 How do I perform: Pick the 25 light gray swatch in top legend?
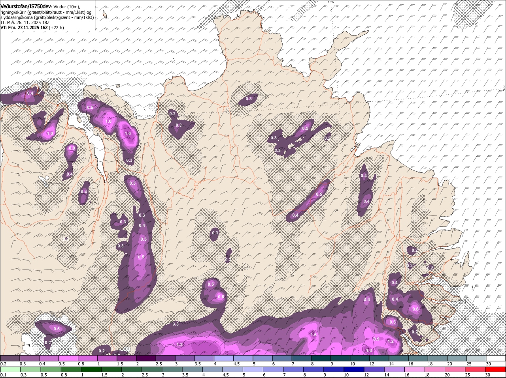(x=476, y=358)
